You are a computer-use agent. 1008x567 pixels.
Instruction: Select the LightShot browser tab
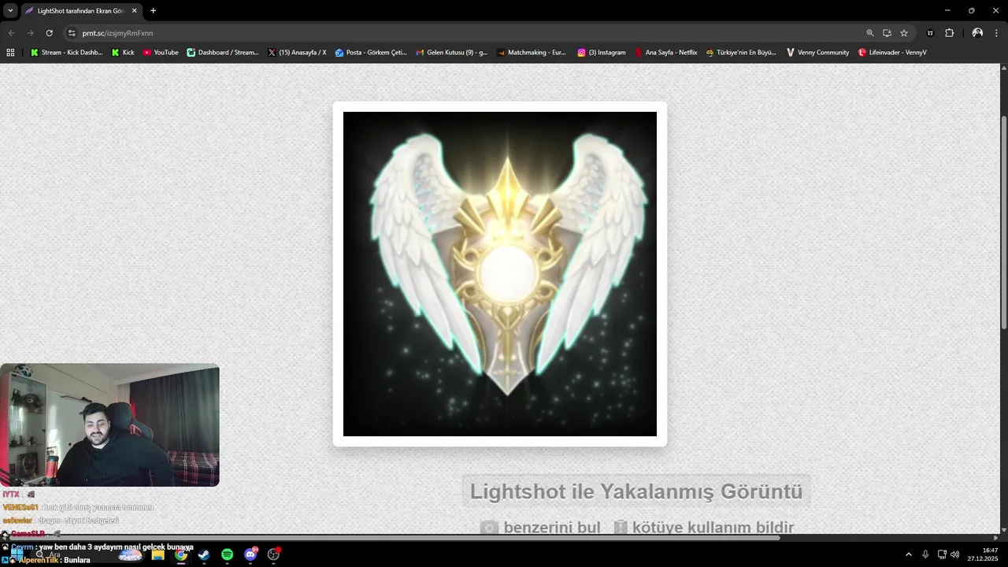click(x=80, y=11)
